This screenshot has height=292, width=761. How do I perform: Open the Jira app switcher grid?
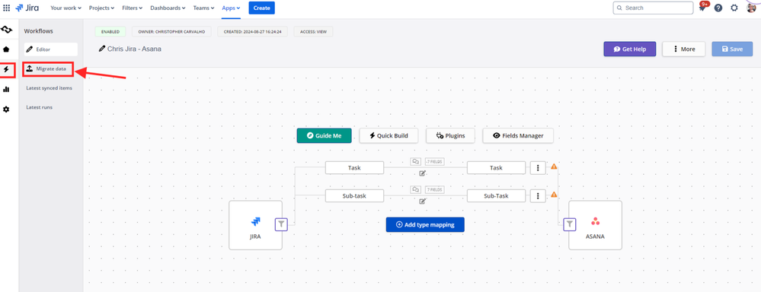6,8
